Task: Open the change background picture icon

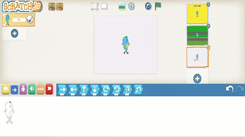Action: click(122, 6)
